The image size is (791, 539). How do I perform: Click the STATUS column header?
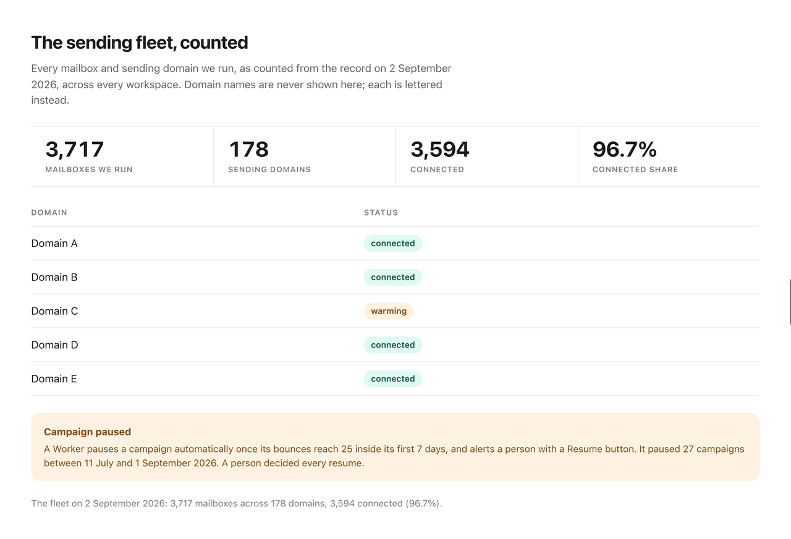[x=381, y=212]
